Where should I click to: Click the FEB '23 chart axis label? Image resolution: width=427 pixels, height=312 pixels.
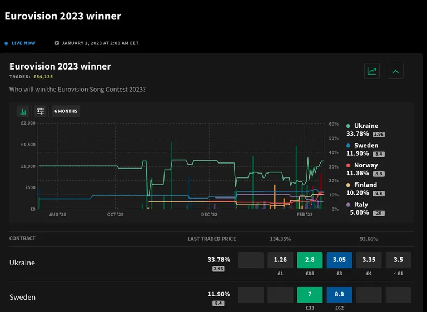[305, 215]
